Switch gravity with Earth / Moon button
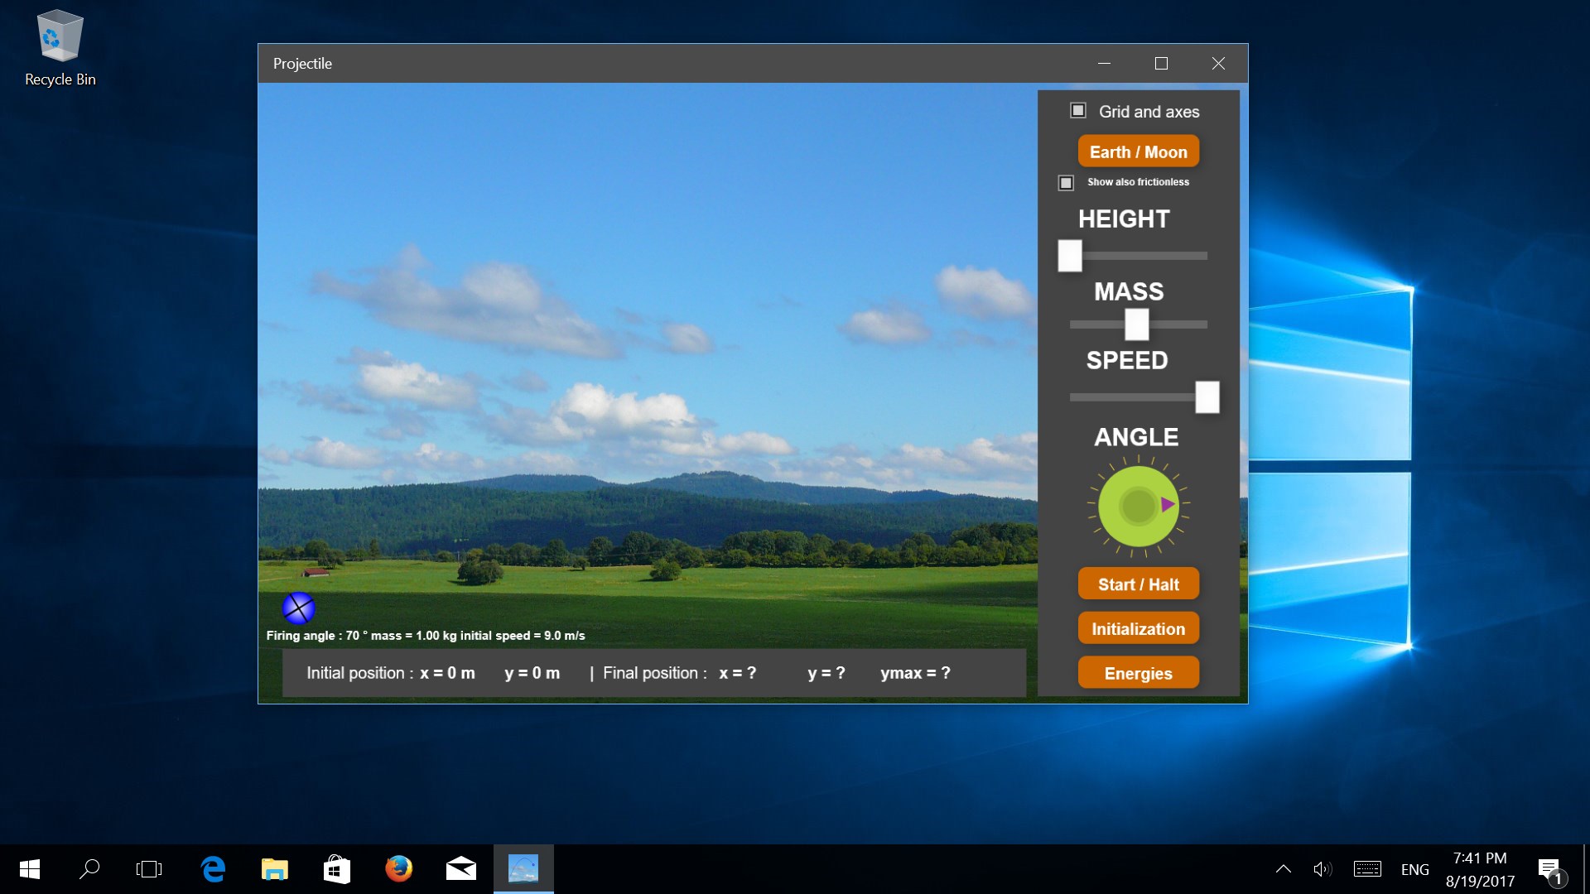The width and height of the screenshot is (1590, 894). 1138,151
